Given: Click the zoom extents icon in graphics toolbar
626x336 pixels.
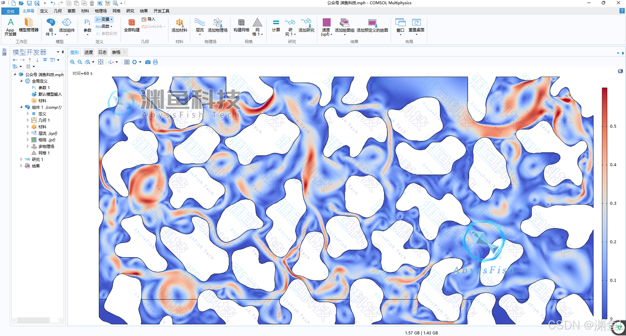Looking at the screenshot, I should pyautogui.click(x=100, y=62).
